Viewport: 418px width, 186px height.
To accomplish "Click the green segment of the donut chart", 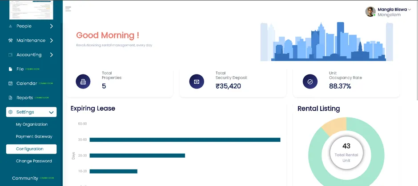I will click(377, 154).
